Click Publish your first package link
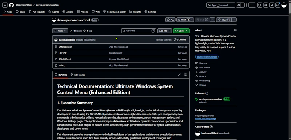 coord(206,119)
